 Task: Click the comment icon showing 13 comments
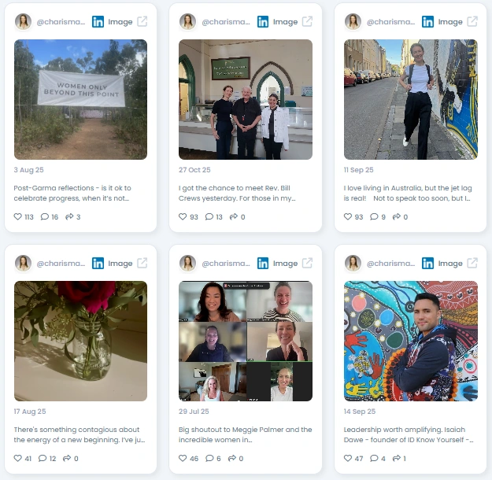[209, 216]
